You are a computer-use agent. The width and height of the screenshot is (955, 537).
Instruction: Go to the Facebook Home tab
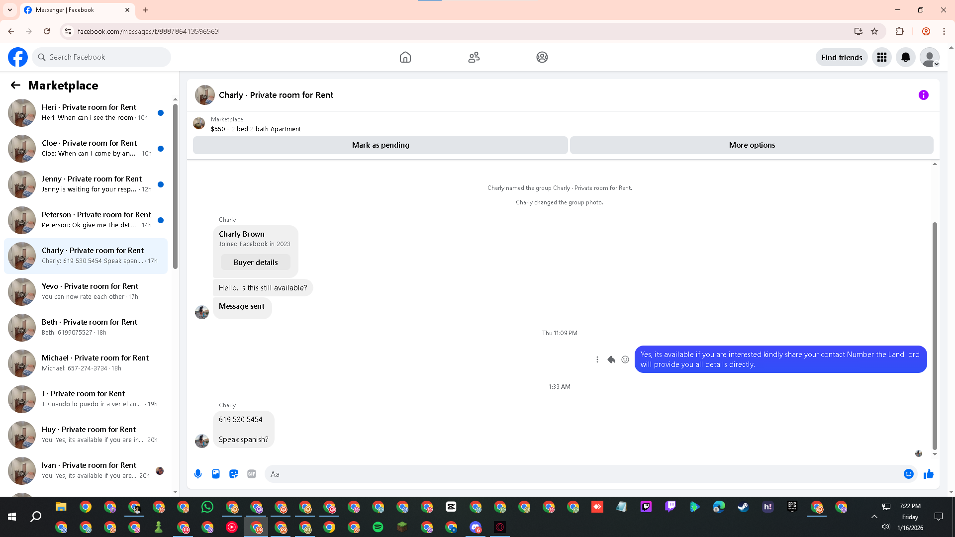tap(405, 57)
